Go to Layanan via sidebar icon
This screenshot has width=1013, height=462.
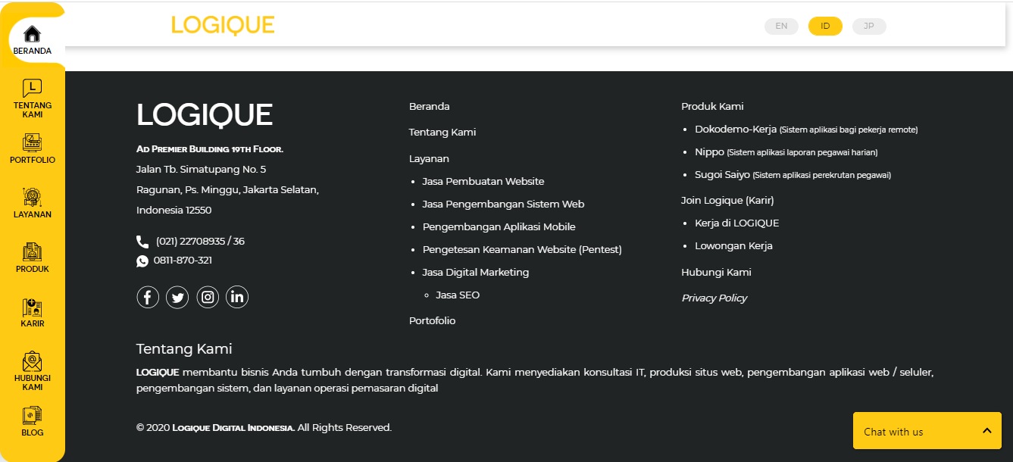tap(32, 197)
